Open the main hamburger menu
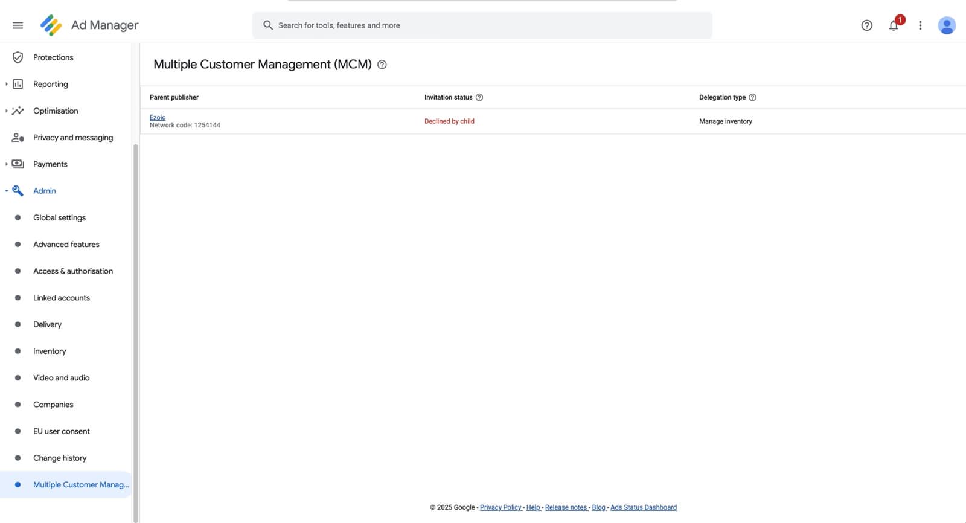Image resolution: width=966 pixels, height=523 pixels. pyautogui.click(x=18, y=25)
